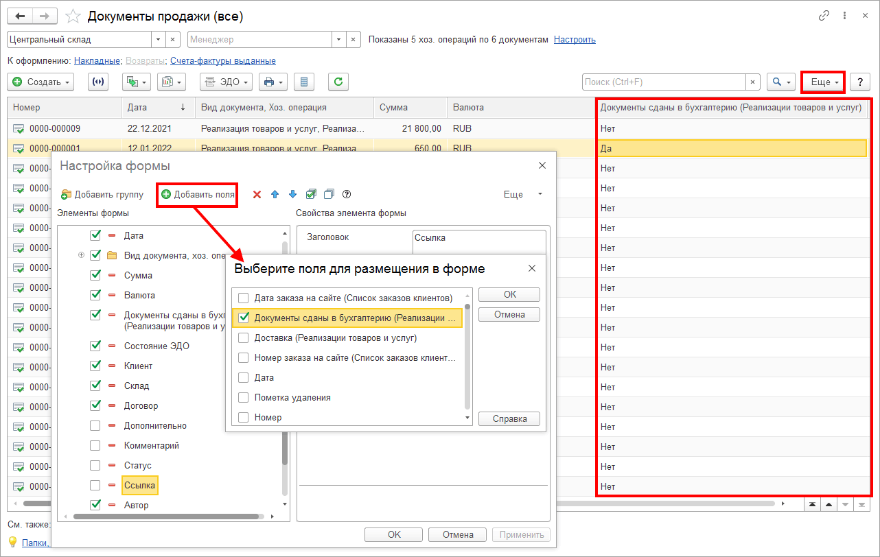Screen dimensions: 880x557
Task: Open the barcode scanner toolbar button
Action: point(99,82)
